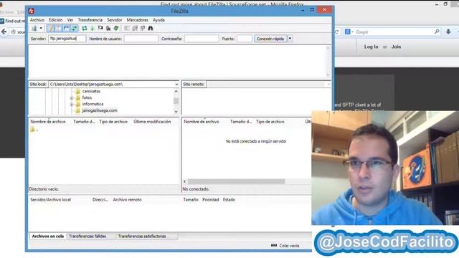Image resolution: width=459 pixels, height=258 pixels.
Task: Click the Servidor/Archivo local queue column header
Action: point(51,200)
